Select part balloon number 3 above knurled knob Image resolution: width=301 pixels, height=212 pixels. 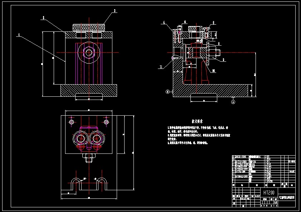tap(115, 11)
